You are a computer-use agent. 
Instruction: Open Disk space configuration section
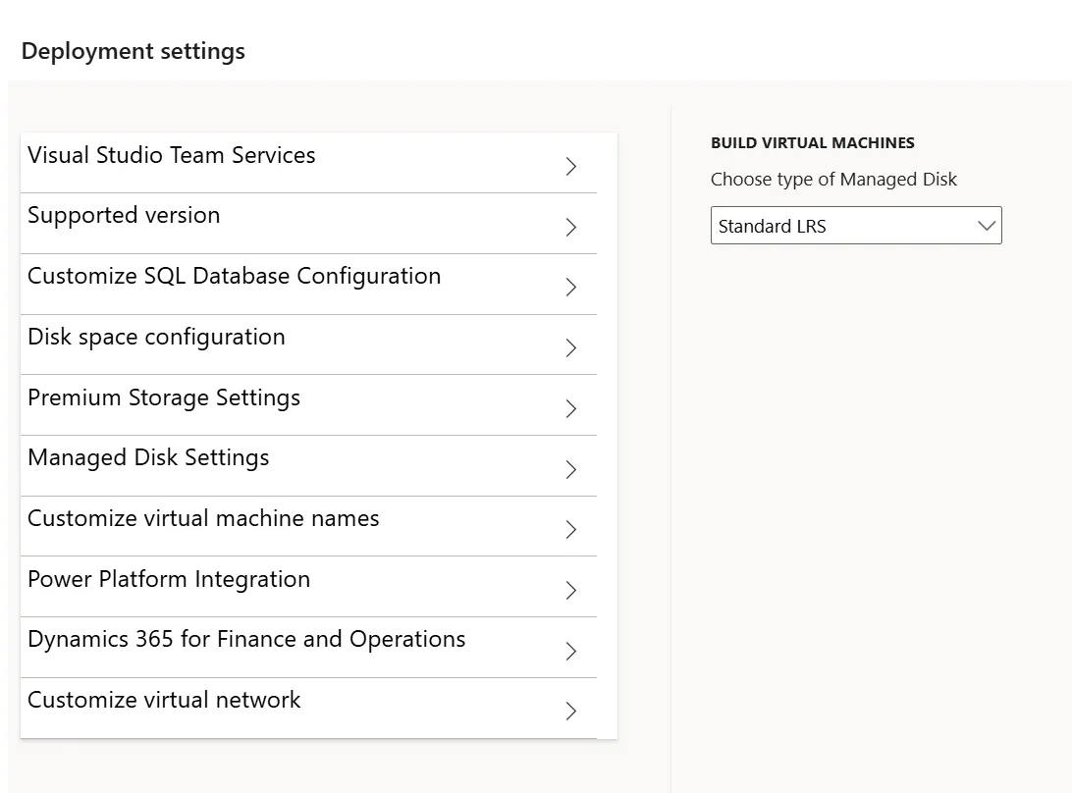coord(308,344)
